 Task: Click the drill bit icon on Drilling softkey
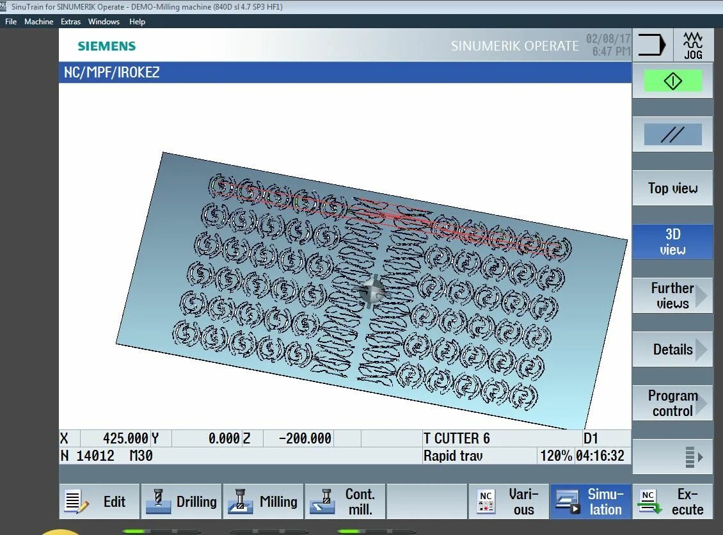[x=158, y=502]
